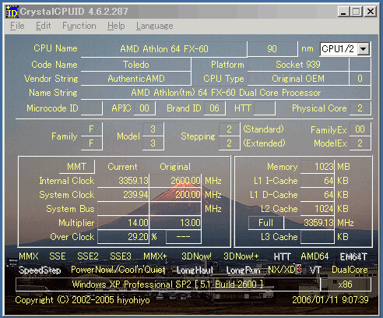Screen dimensions: 383x318
Task: Click the original Multiplier 13.00
Action: 175,223
